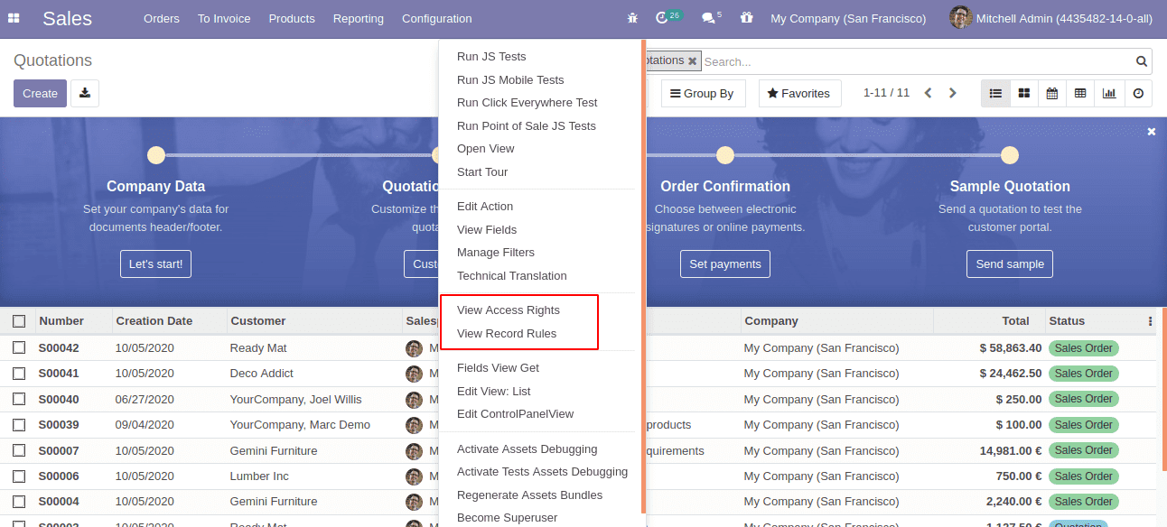Screen dimensions: 1167x527
Task: Click the orange debug menu scrollbar
Action: point(643,275)
